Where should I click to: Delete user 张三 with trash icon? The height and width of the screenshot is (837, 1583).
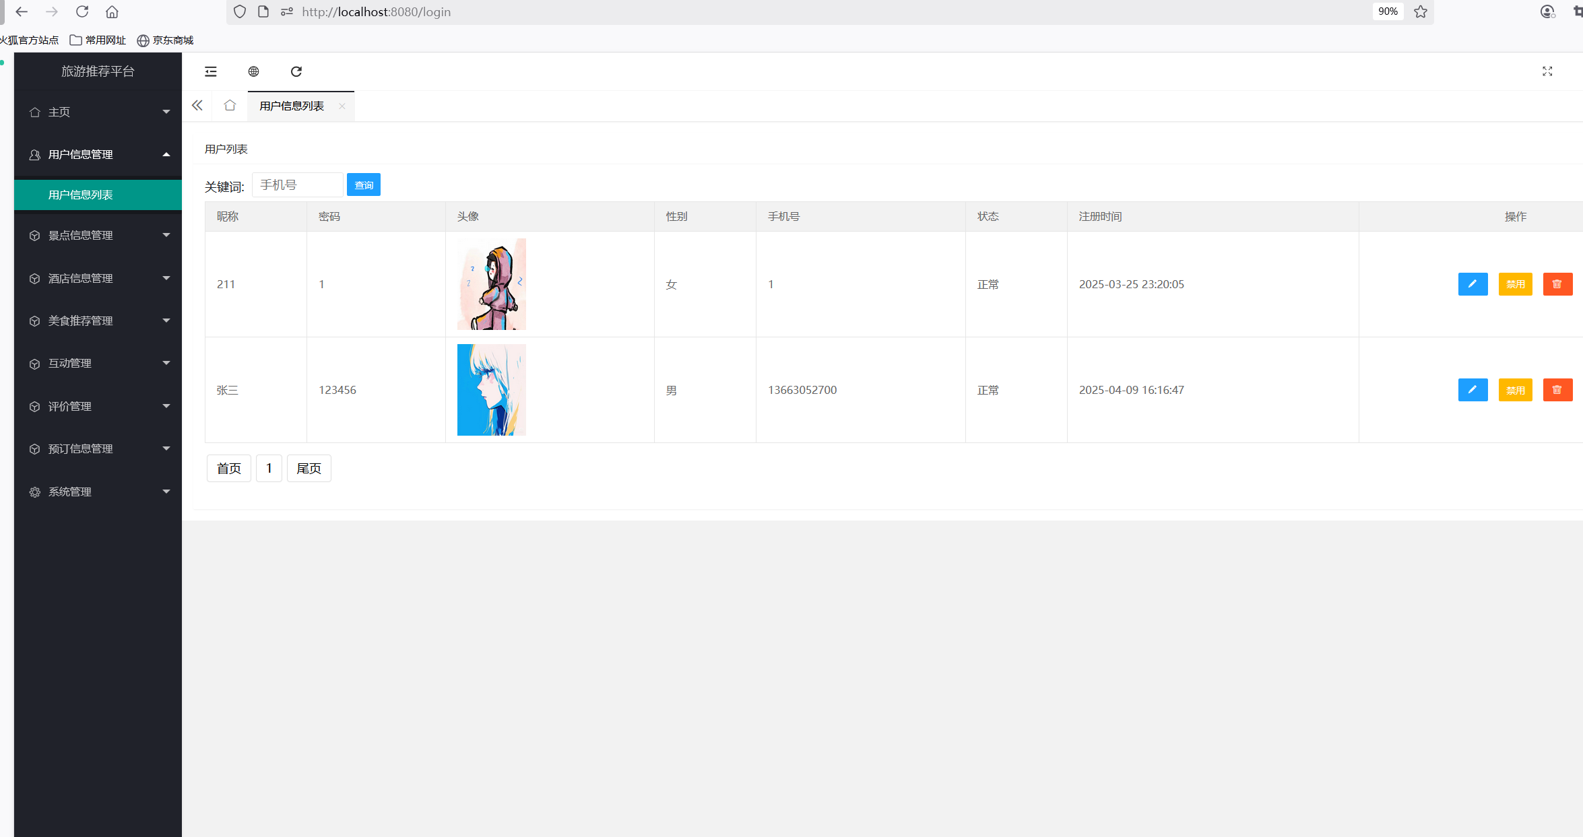(1557, 390)
